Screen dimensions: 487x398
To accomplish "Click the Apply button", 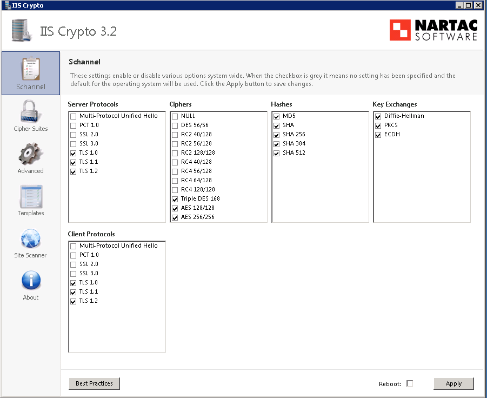I will point(453,383).
